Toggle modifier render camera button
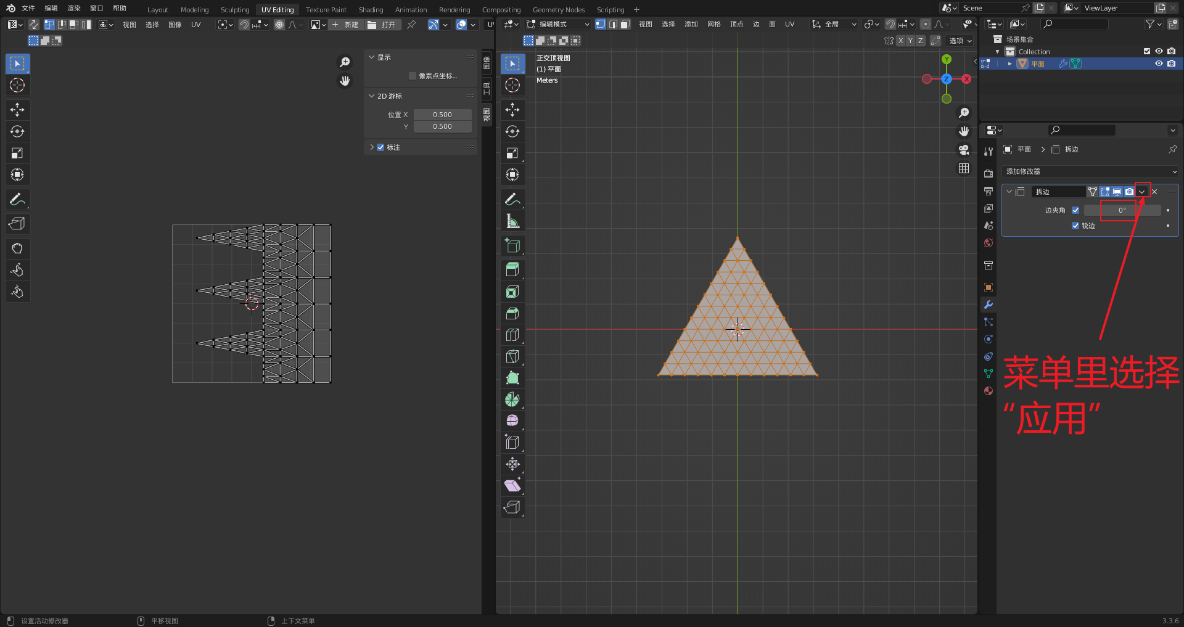The image size is (1184, 627). tap(1129, 192)
